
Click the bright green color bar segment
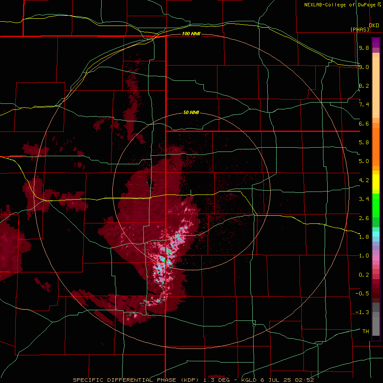click(x=376, y=206)
